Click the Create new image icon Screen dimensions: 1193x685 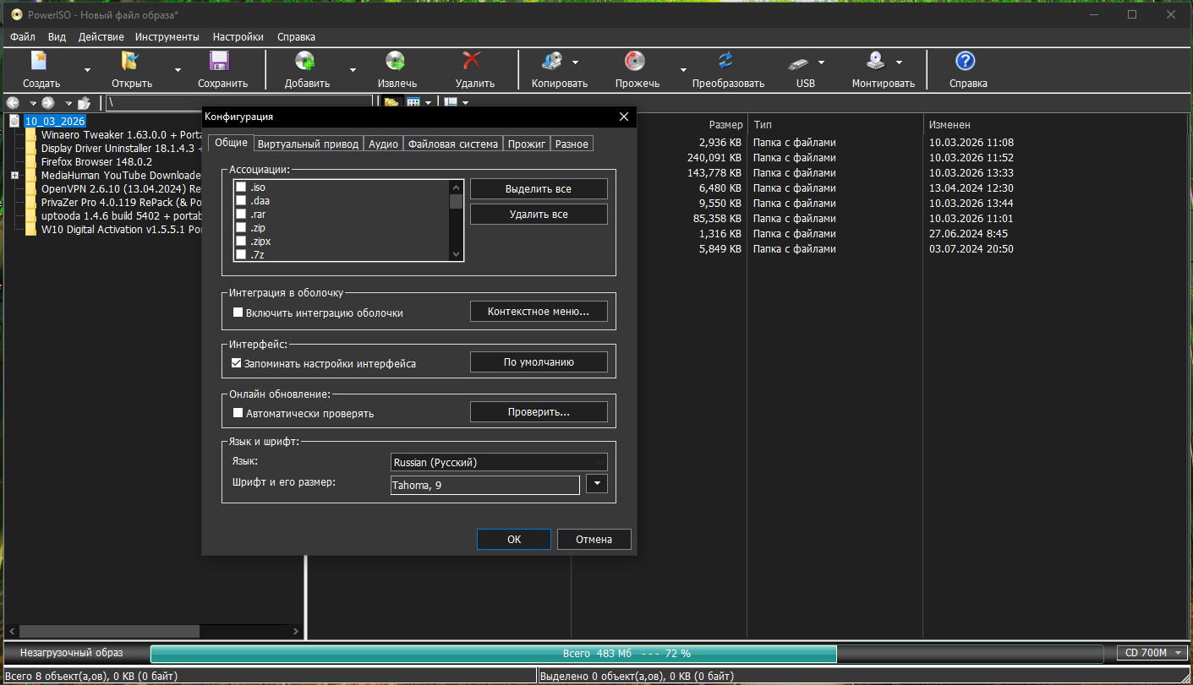pyautogui.click(x=40, y=61)
